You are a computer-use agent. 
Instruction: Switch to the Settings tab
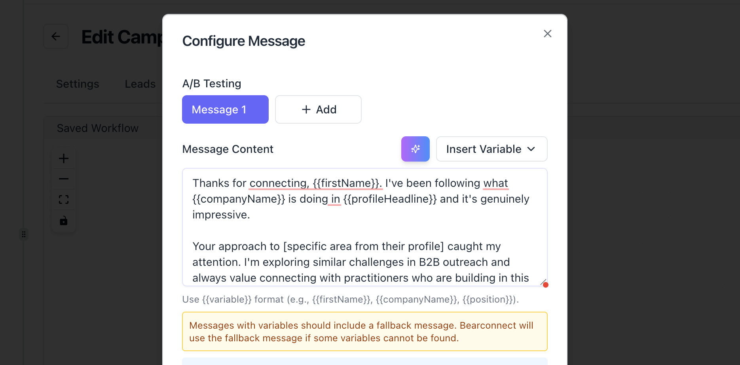point(78,84)
